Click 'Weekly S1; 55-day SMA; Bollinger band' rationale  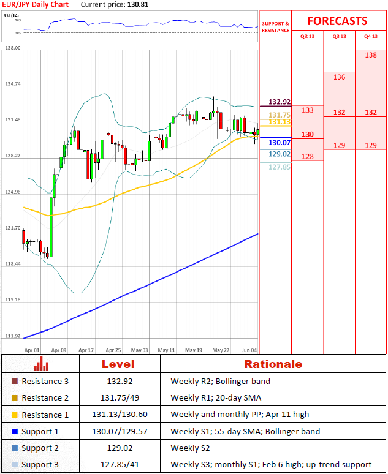pyautogui.click(x=245, y=431)
